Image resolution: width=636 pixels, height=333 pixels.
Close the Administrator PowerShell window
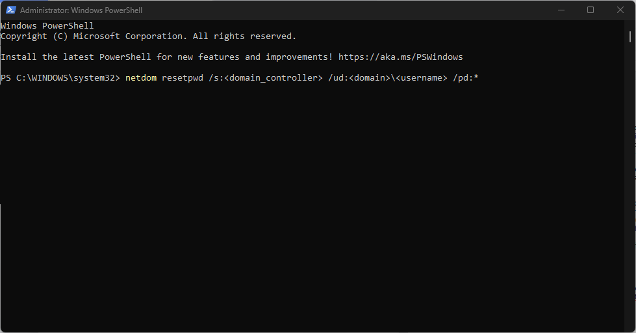click(620, 10)
